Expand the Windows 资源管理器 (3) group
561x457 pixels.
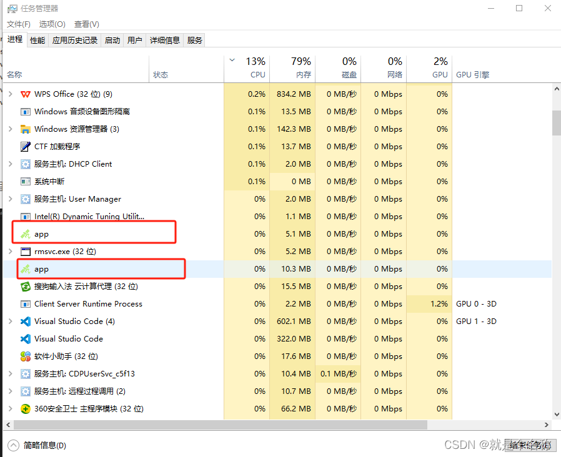[11, 129]
